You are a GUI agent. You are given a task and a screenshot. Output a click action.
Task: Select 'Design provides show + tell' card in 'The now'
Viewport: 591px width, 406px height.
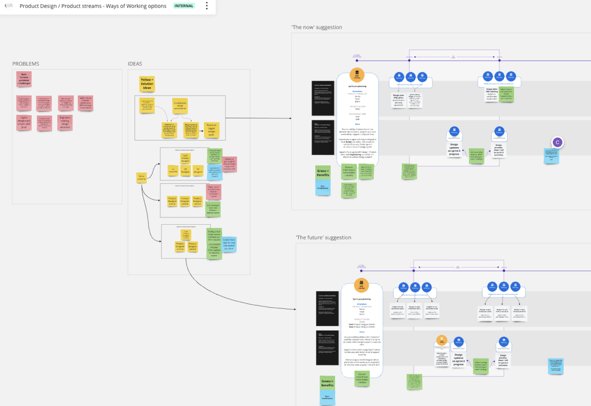(x=498, y=149)
